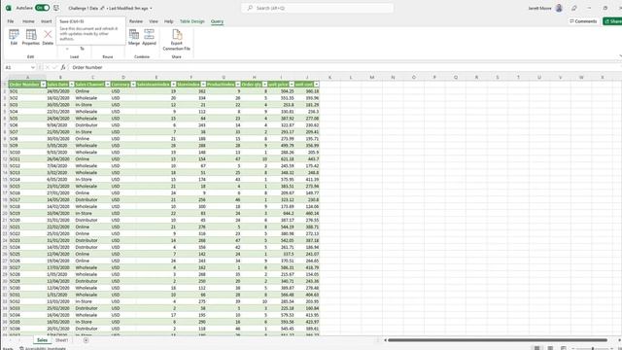The height and width of the screenshot is (350, 622).
Task: Open the Productindex column filter dropdown
Action: 238,85
